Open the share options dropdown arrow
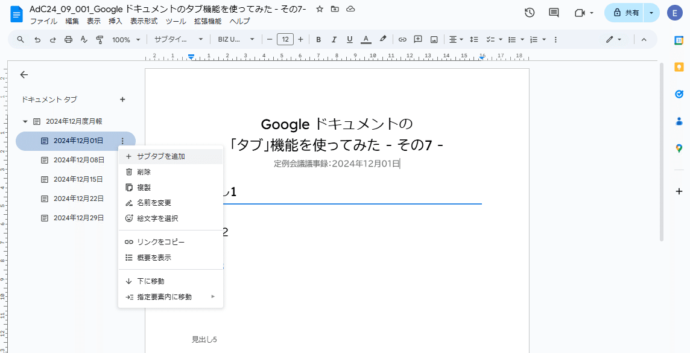690x353 pixels. pyautogui.click(x=652, y=13)
